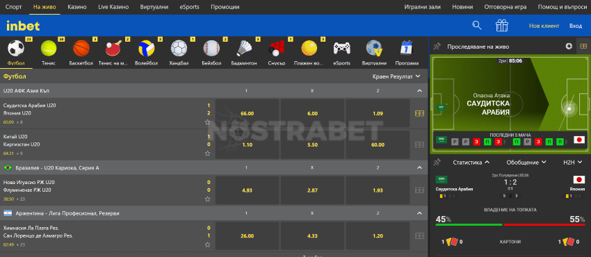Open the Краен Резултат market dropdown
This screenshot has width=591, height=257.
(396, 76)
